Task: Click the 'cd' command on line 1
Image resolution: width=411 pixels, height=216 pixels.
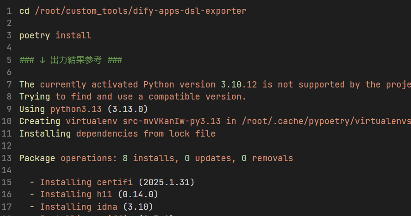Action: pyautogui.click(x=24, y=11)
